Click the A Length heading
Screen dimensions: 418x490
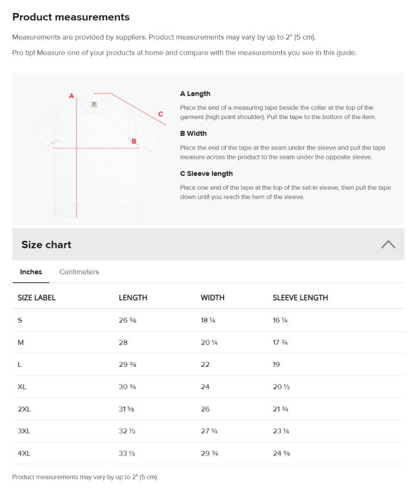[195, 94]
